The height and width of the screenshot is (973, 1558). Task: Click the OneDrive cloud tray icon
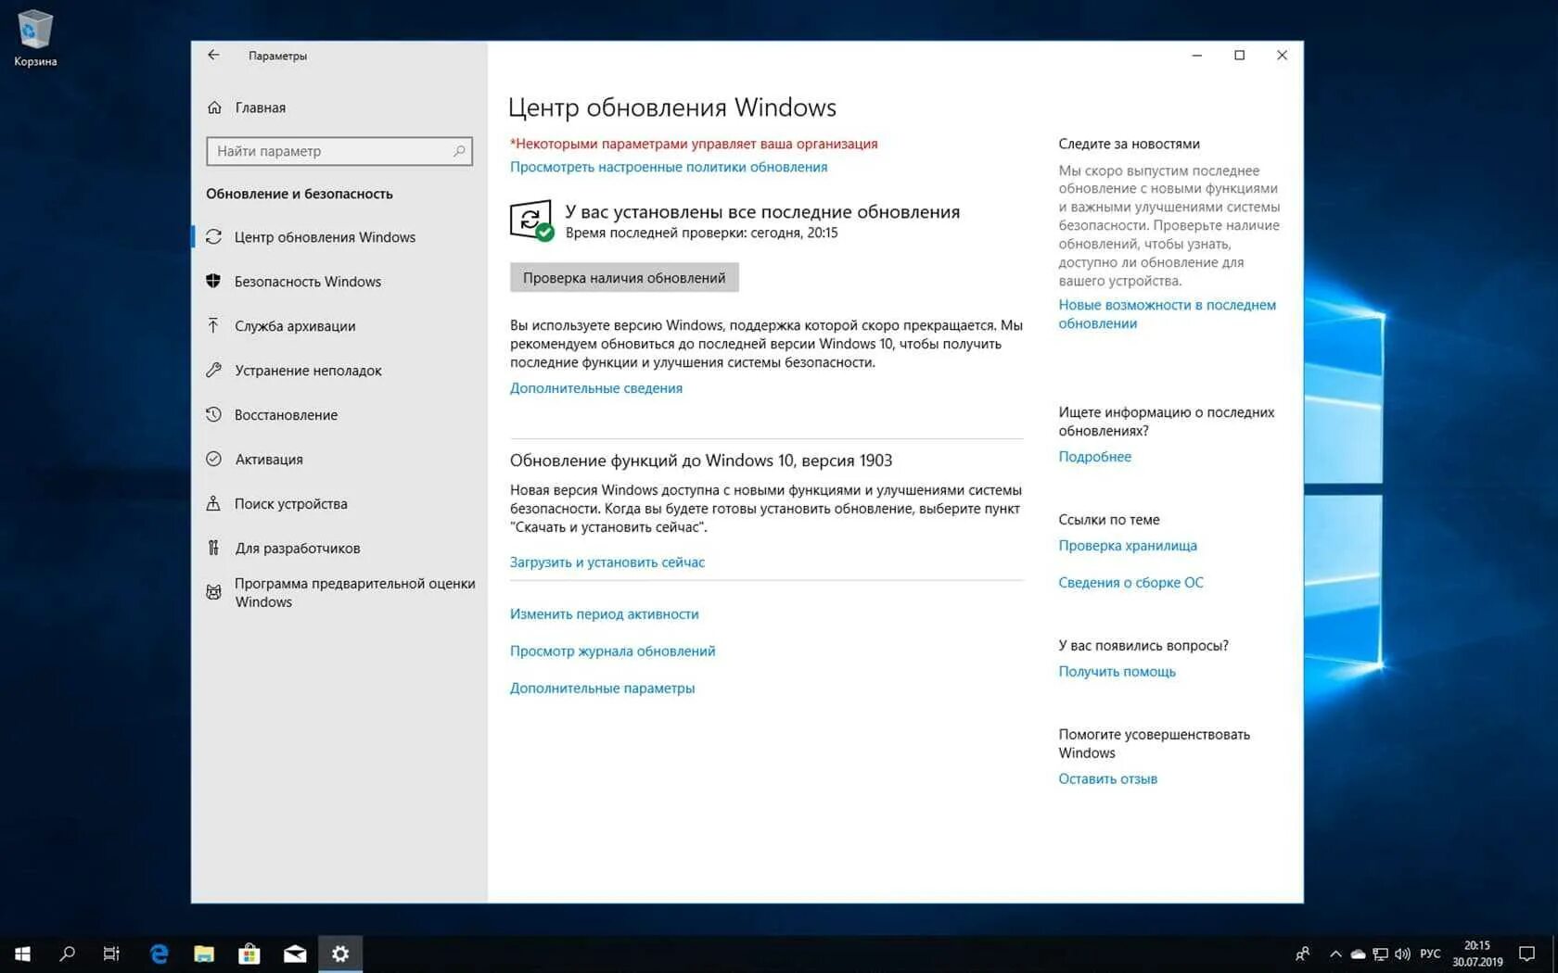coord(1358,954)
